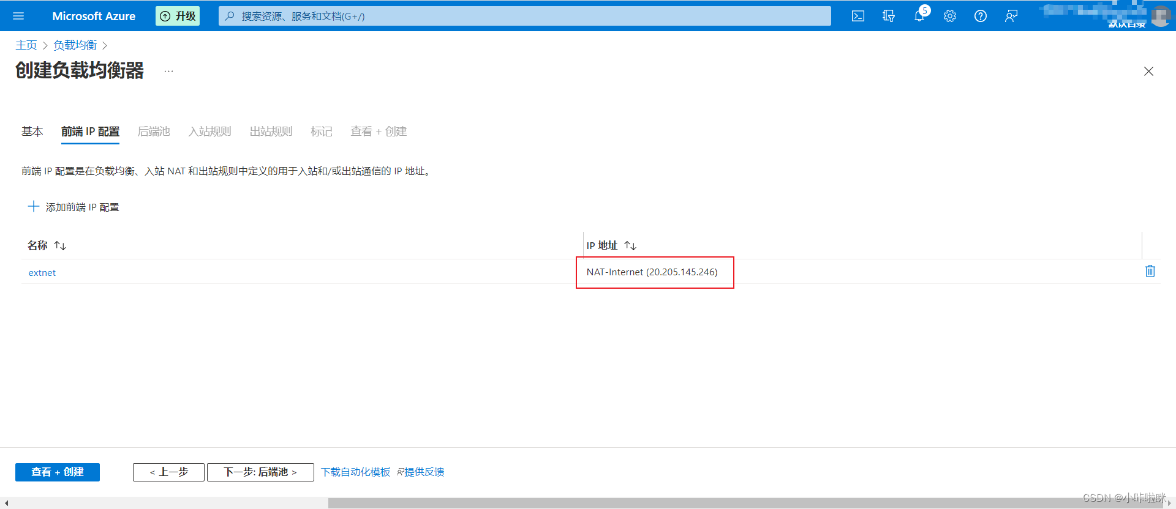This screenshot has height=509, width=1176.
Task: Click the blue 查看 + 创建 button
Action: coord(58,472)
